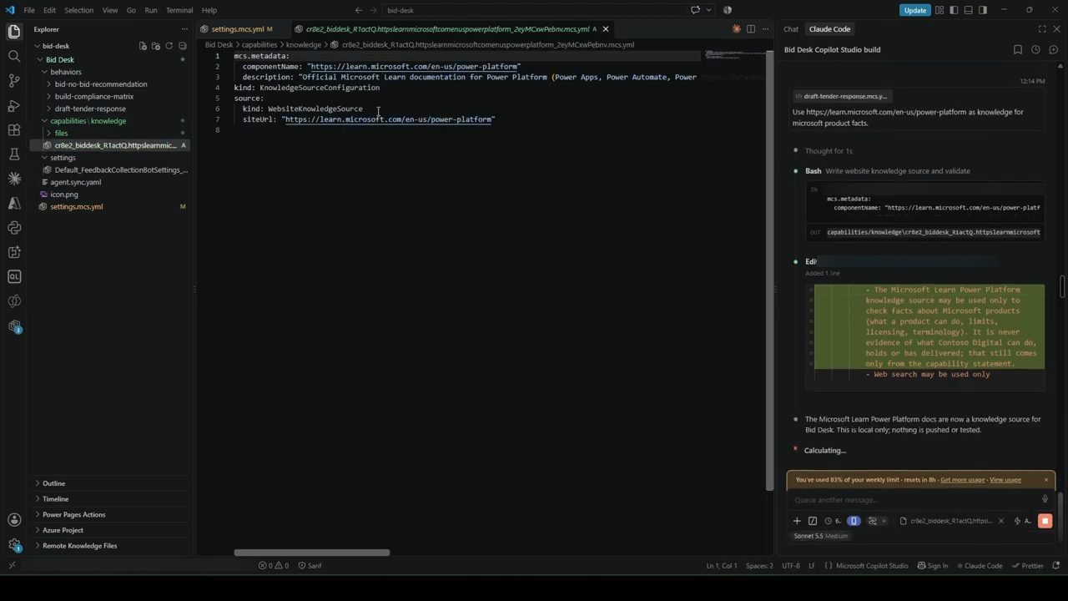Toggle the secondary side bar layout button

(x=982, y=10)
